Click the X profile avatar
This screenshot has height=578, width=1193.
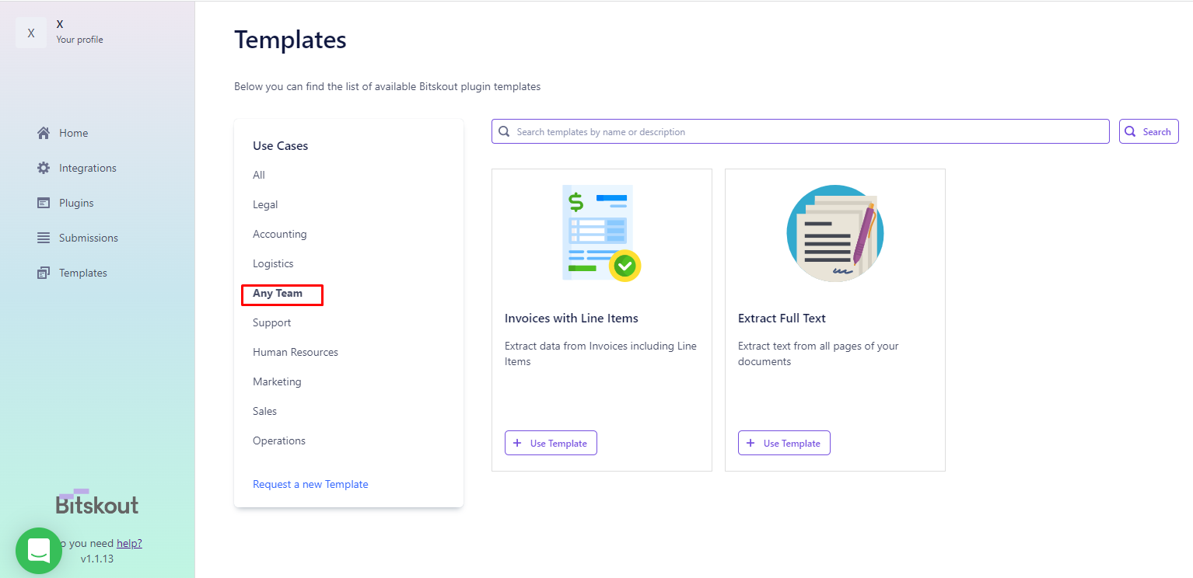point(31,33)
